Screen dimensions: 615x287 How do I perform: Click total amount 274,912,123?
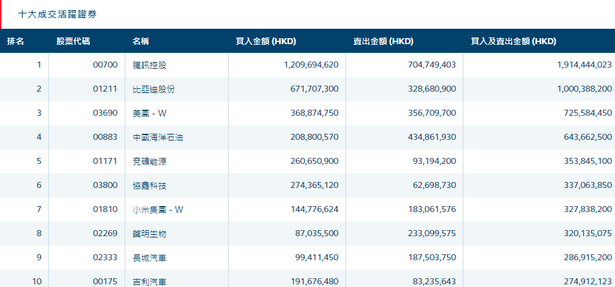[x=588, y=282]
